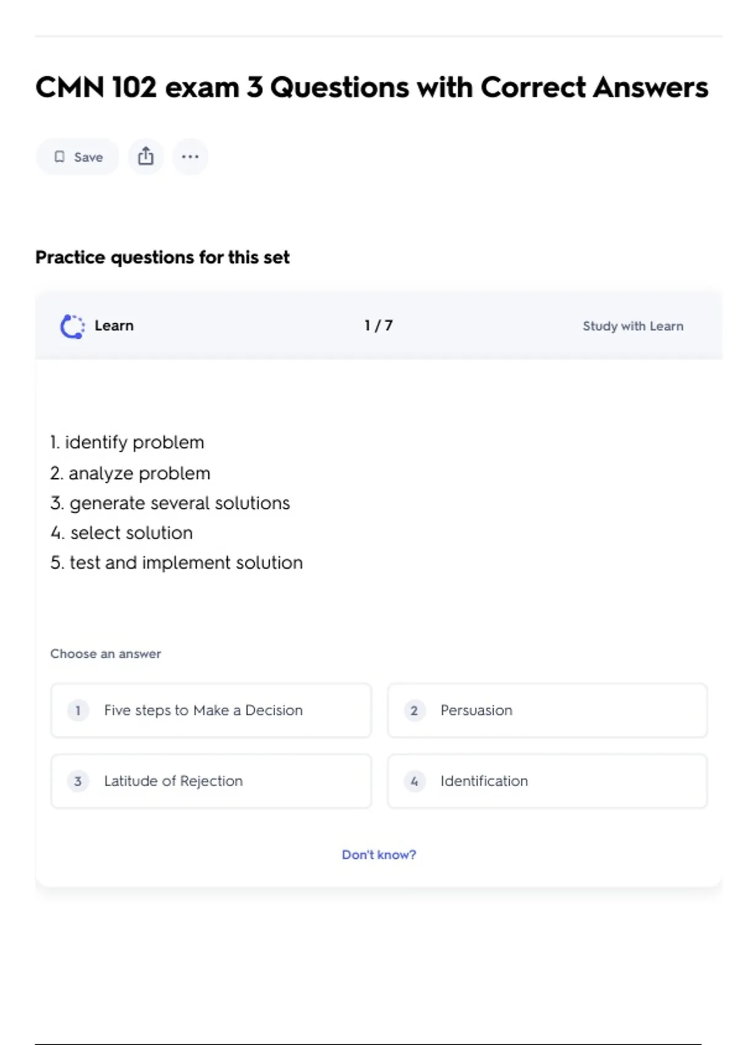
Task: Open the three-dots more options menu
Action: pos(190,157)
